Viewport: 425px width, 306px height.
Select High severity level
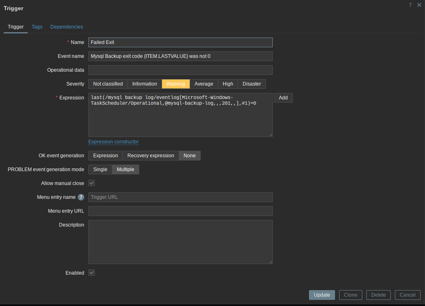(x=228, y=84)
